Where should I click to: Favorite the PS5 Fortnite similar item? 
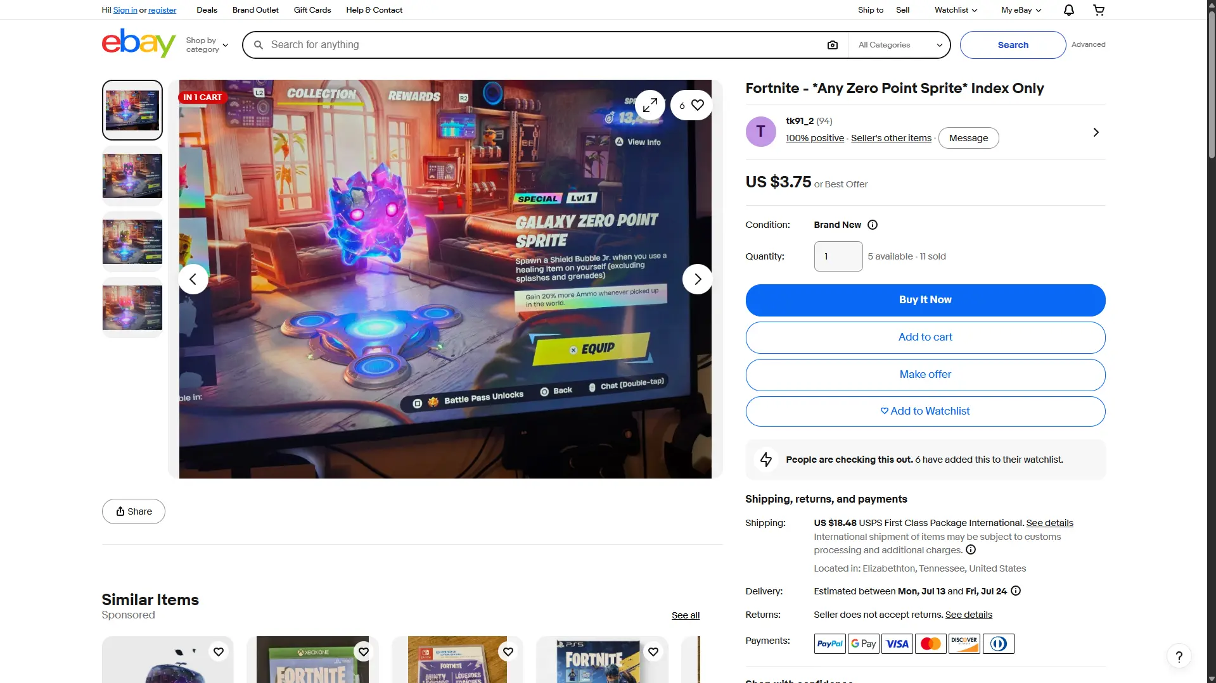pos(653,652)
